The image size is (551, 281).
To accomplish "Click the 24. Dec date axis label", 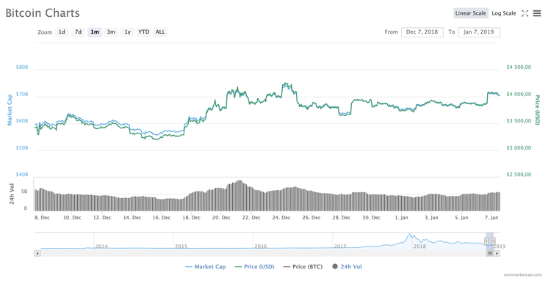I will (281, 217).
